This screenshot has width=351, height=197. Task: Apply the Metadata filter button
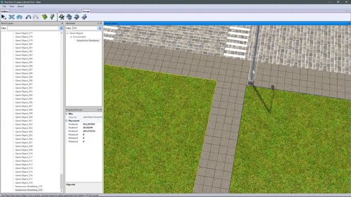pos(100,28)
